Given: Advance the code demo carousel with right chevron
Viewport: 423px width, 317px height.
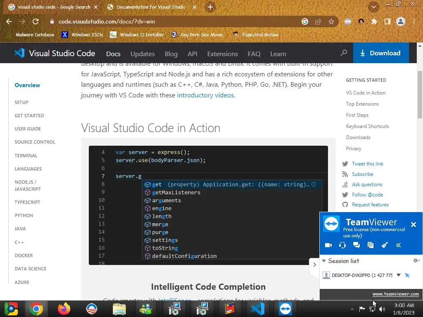Looking at the screenshot, I should click(x=314, y=265).
